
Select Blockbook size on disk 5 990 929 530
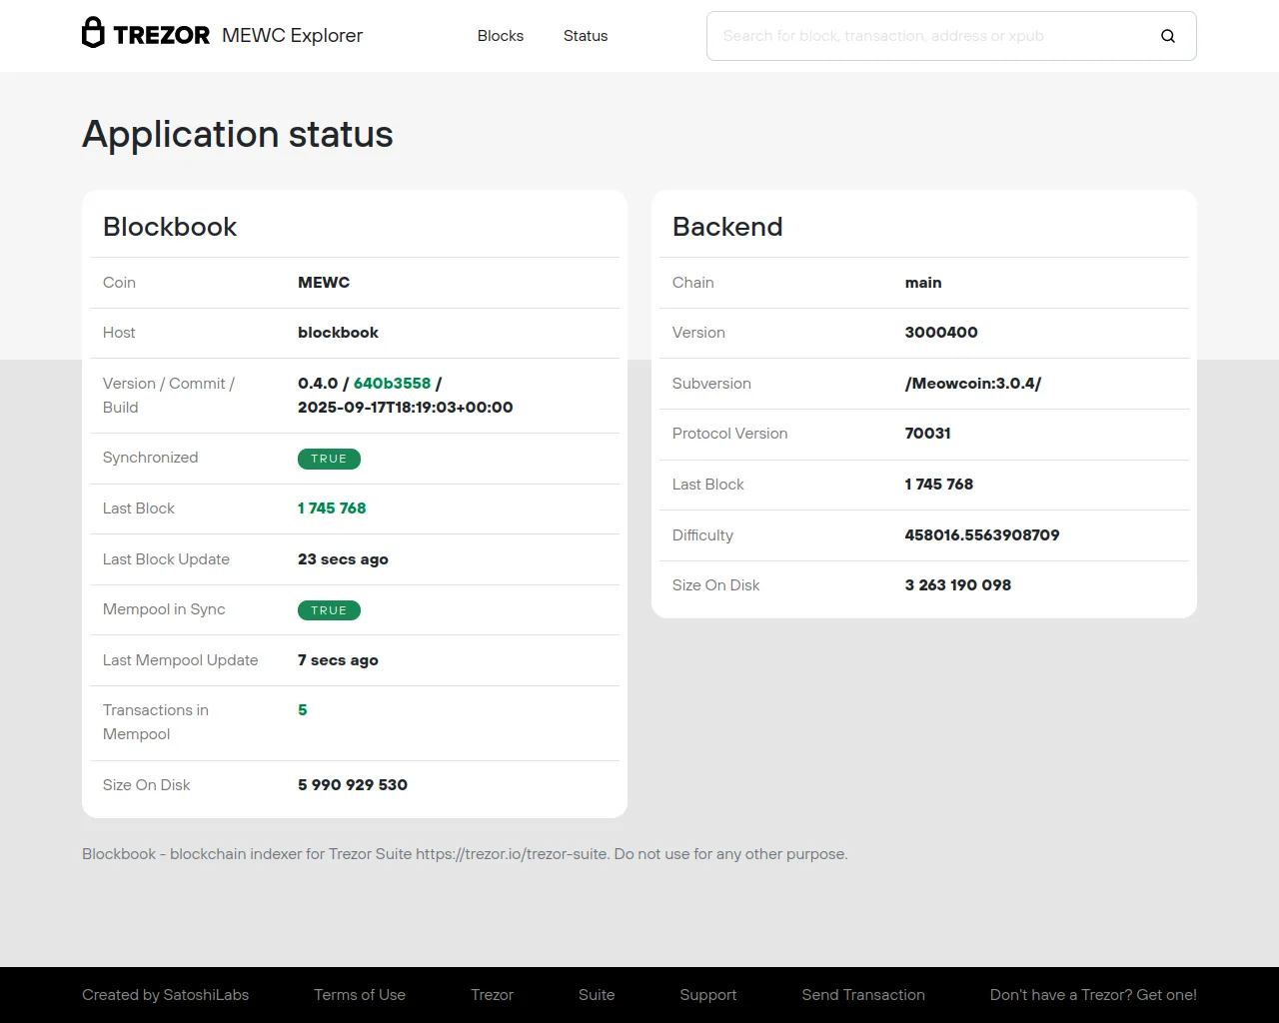click(x=353, y=785)
